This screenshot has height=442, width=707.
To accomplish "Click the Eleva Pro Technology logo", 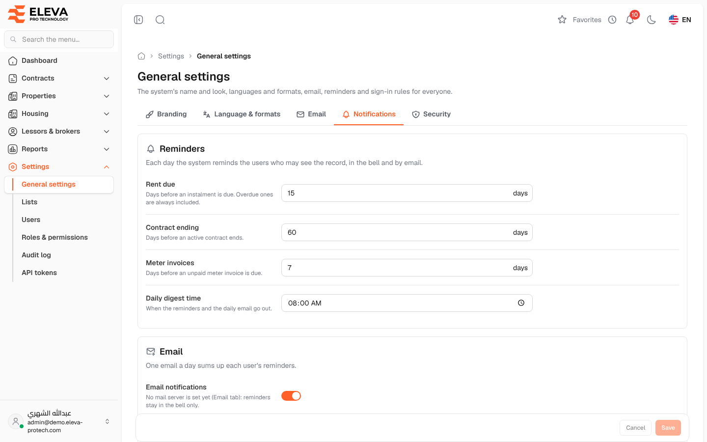I will click(x=38, y=14).
